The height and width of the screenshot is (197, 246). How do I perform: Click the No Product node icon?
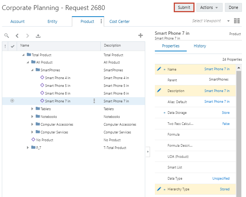[33, 139]
